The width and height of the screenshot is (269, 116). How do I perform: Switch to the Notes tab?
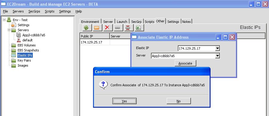point(186,22)
